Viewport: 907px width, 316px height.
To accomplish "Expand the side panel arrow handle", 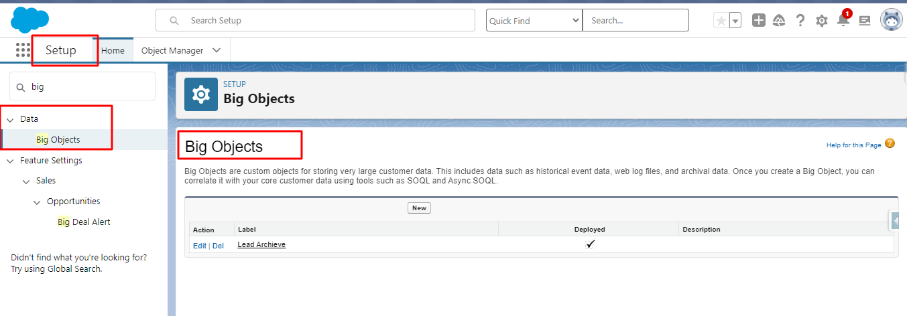I will pyautogui.click(x=895, y=220).
